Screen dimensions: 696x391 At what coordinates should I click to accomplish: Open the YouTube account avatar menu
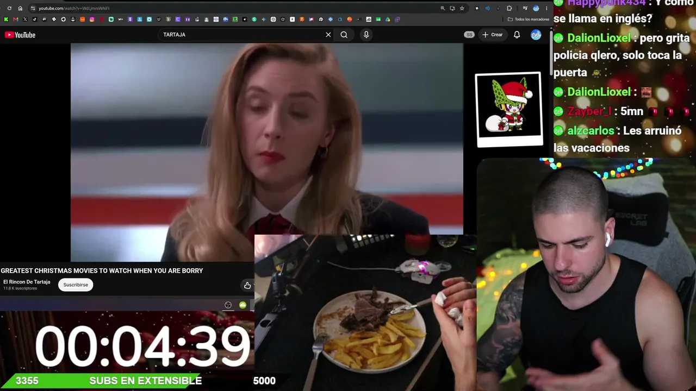[536, 35]
